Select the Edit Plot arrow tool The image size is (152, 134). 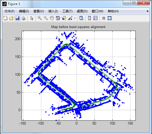(x=32, y=18)
